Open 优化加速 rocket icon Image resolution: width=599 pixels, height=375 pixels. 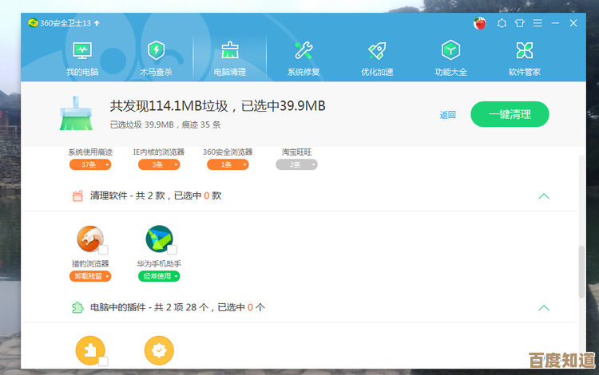coord(377,51)
